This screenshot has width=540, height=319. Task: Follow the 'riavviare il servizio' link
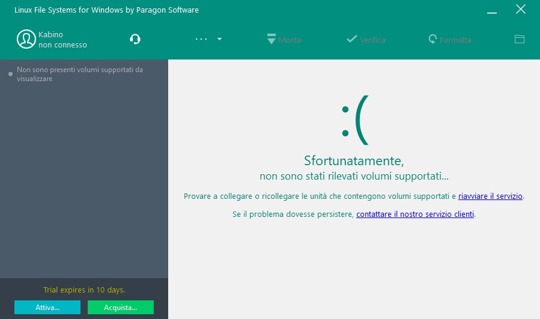click(490, 196)
